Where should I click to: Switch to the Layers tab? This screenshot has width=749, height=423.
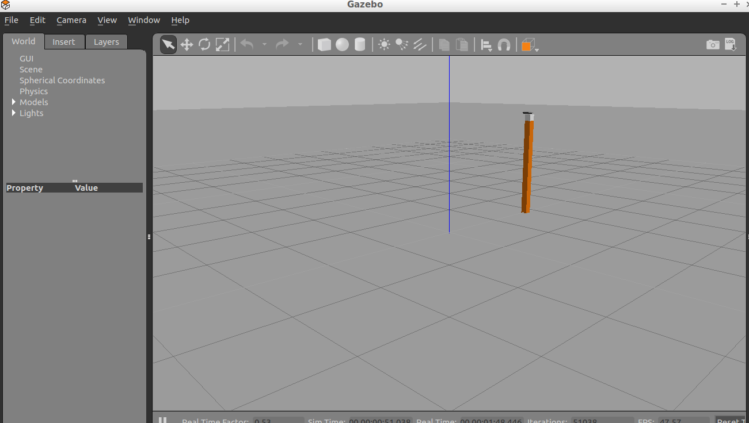[107, 42]
